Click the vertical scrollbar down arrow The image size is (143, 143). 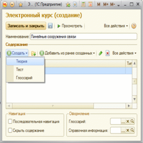[x=134, y=99]
